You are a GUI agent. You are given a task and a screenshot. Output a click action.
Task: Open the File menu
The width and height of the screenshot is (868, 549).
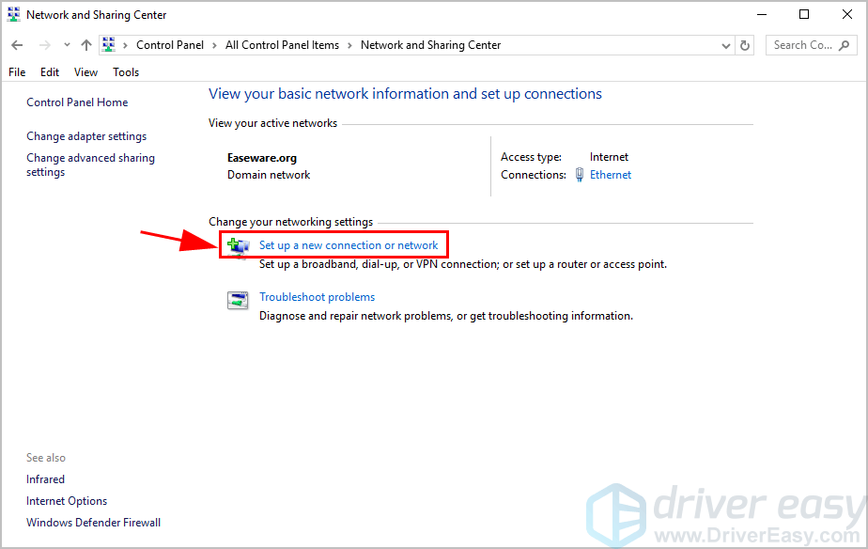pos(17,72)
